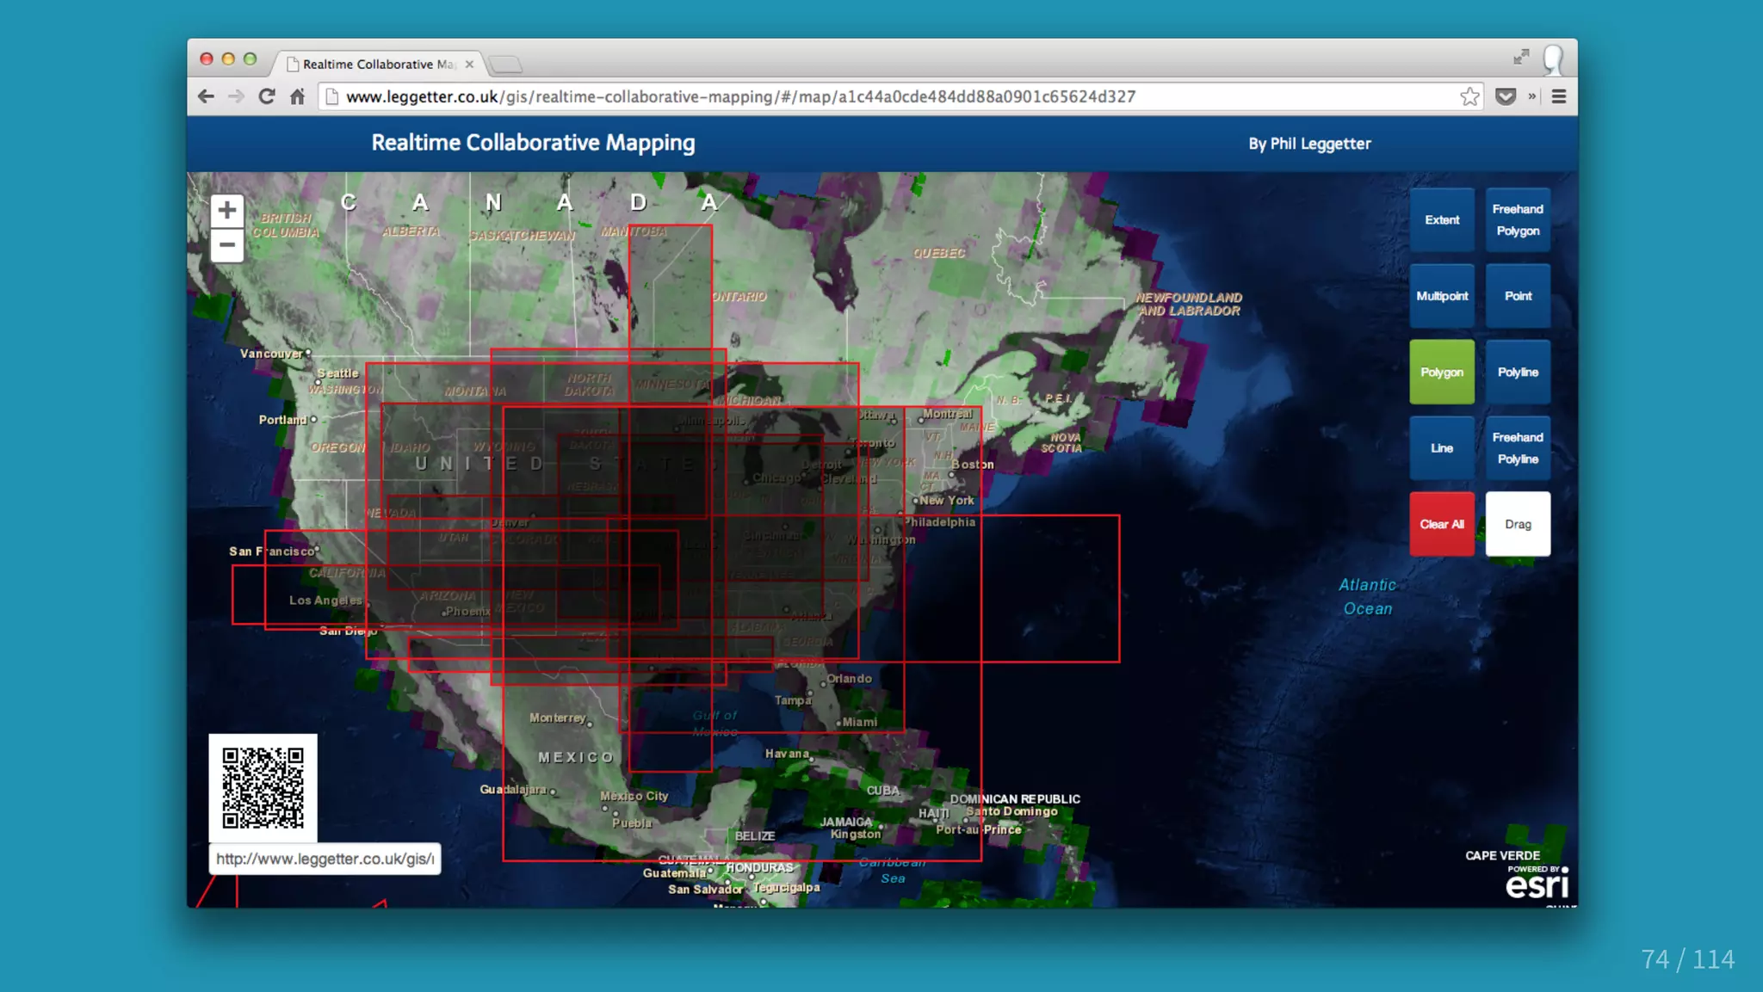Screen dimensions: 1763x992
Task: Click the browser address bar URL
Action: point(740,96)
